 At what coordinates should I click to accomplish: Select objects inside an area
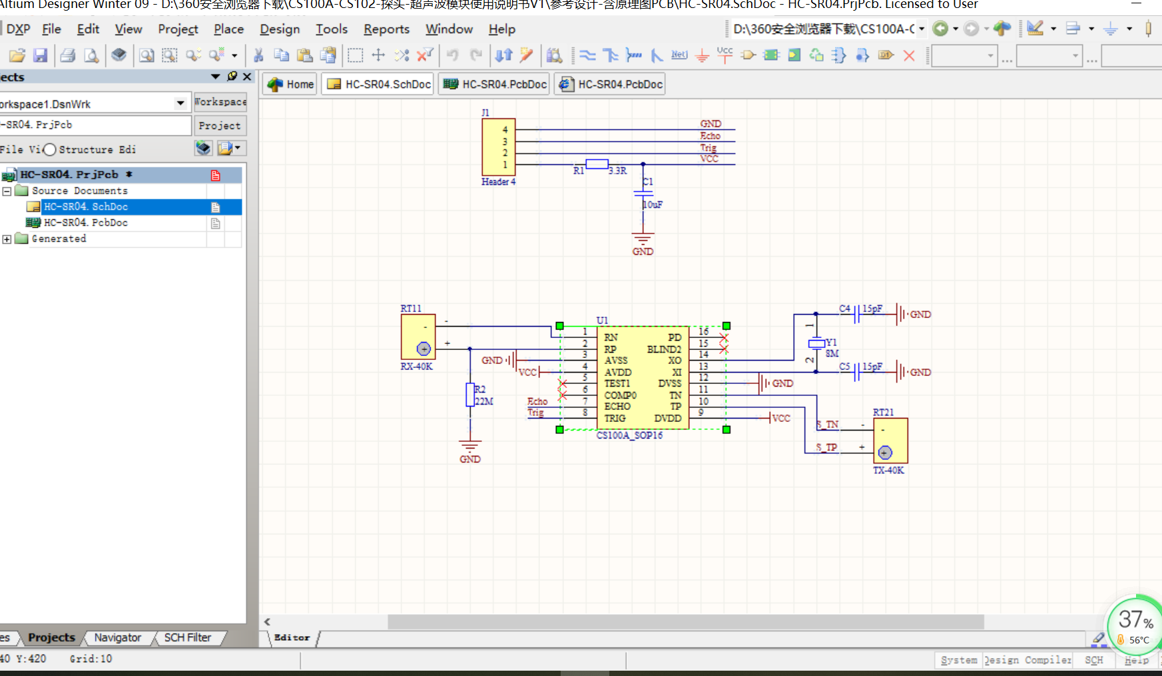[356, 55]
